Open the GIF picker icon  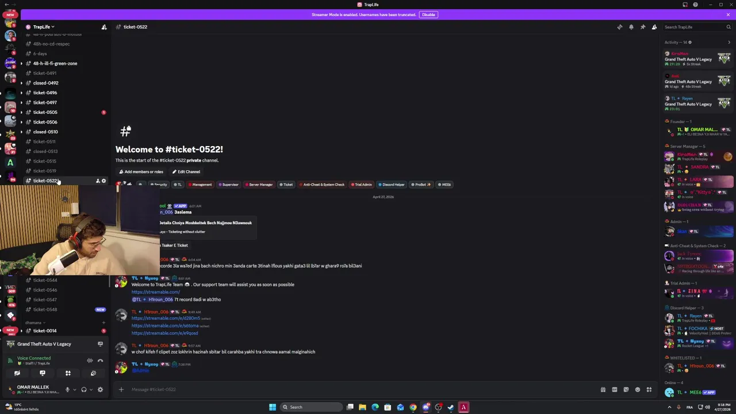[614, 389]
